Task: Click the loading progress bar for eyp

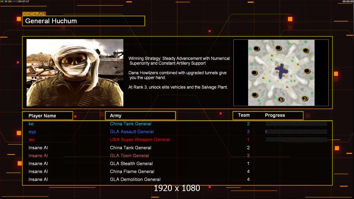Action: pos(296,132)
